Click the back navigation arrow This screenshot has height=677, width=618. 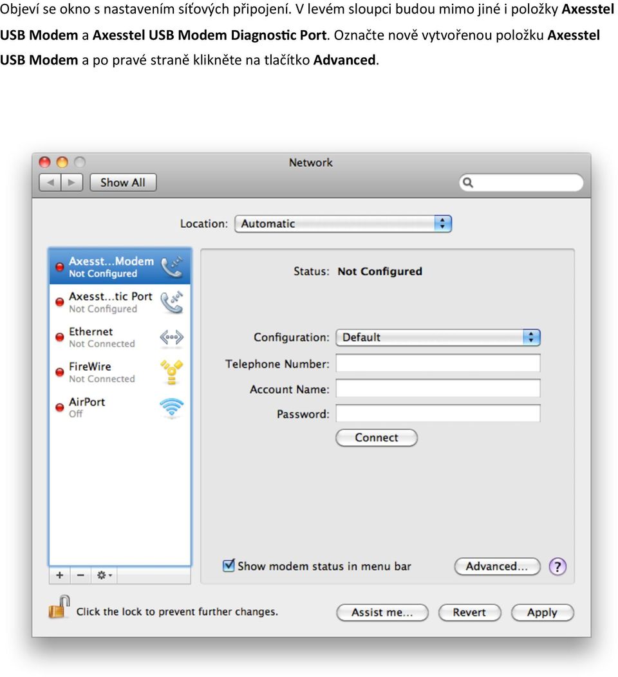pyautogui.click(x=50, y=183)
